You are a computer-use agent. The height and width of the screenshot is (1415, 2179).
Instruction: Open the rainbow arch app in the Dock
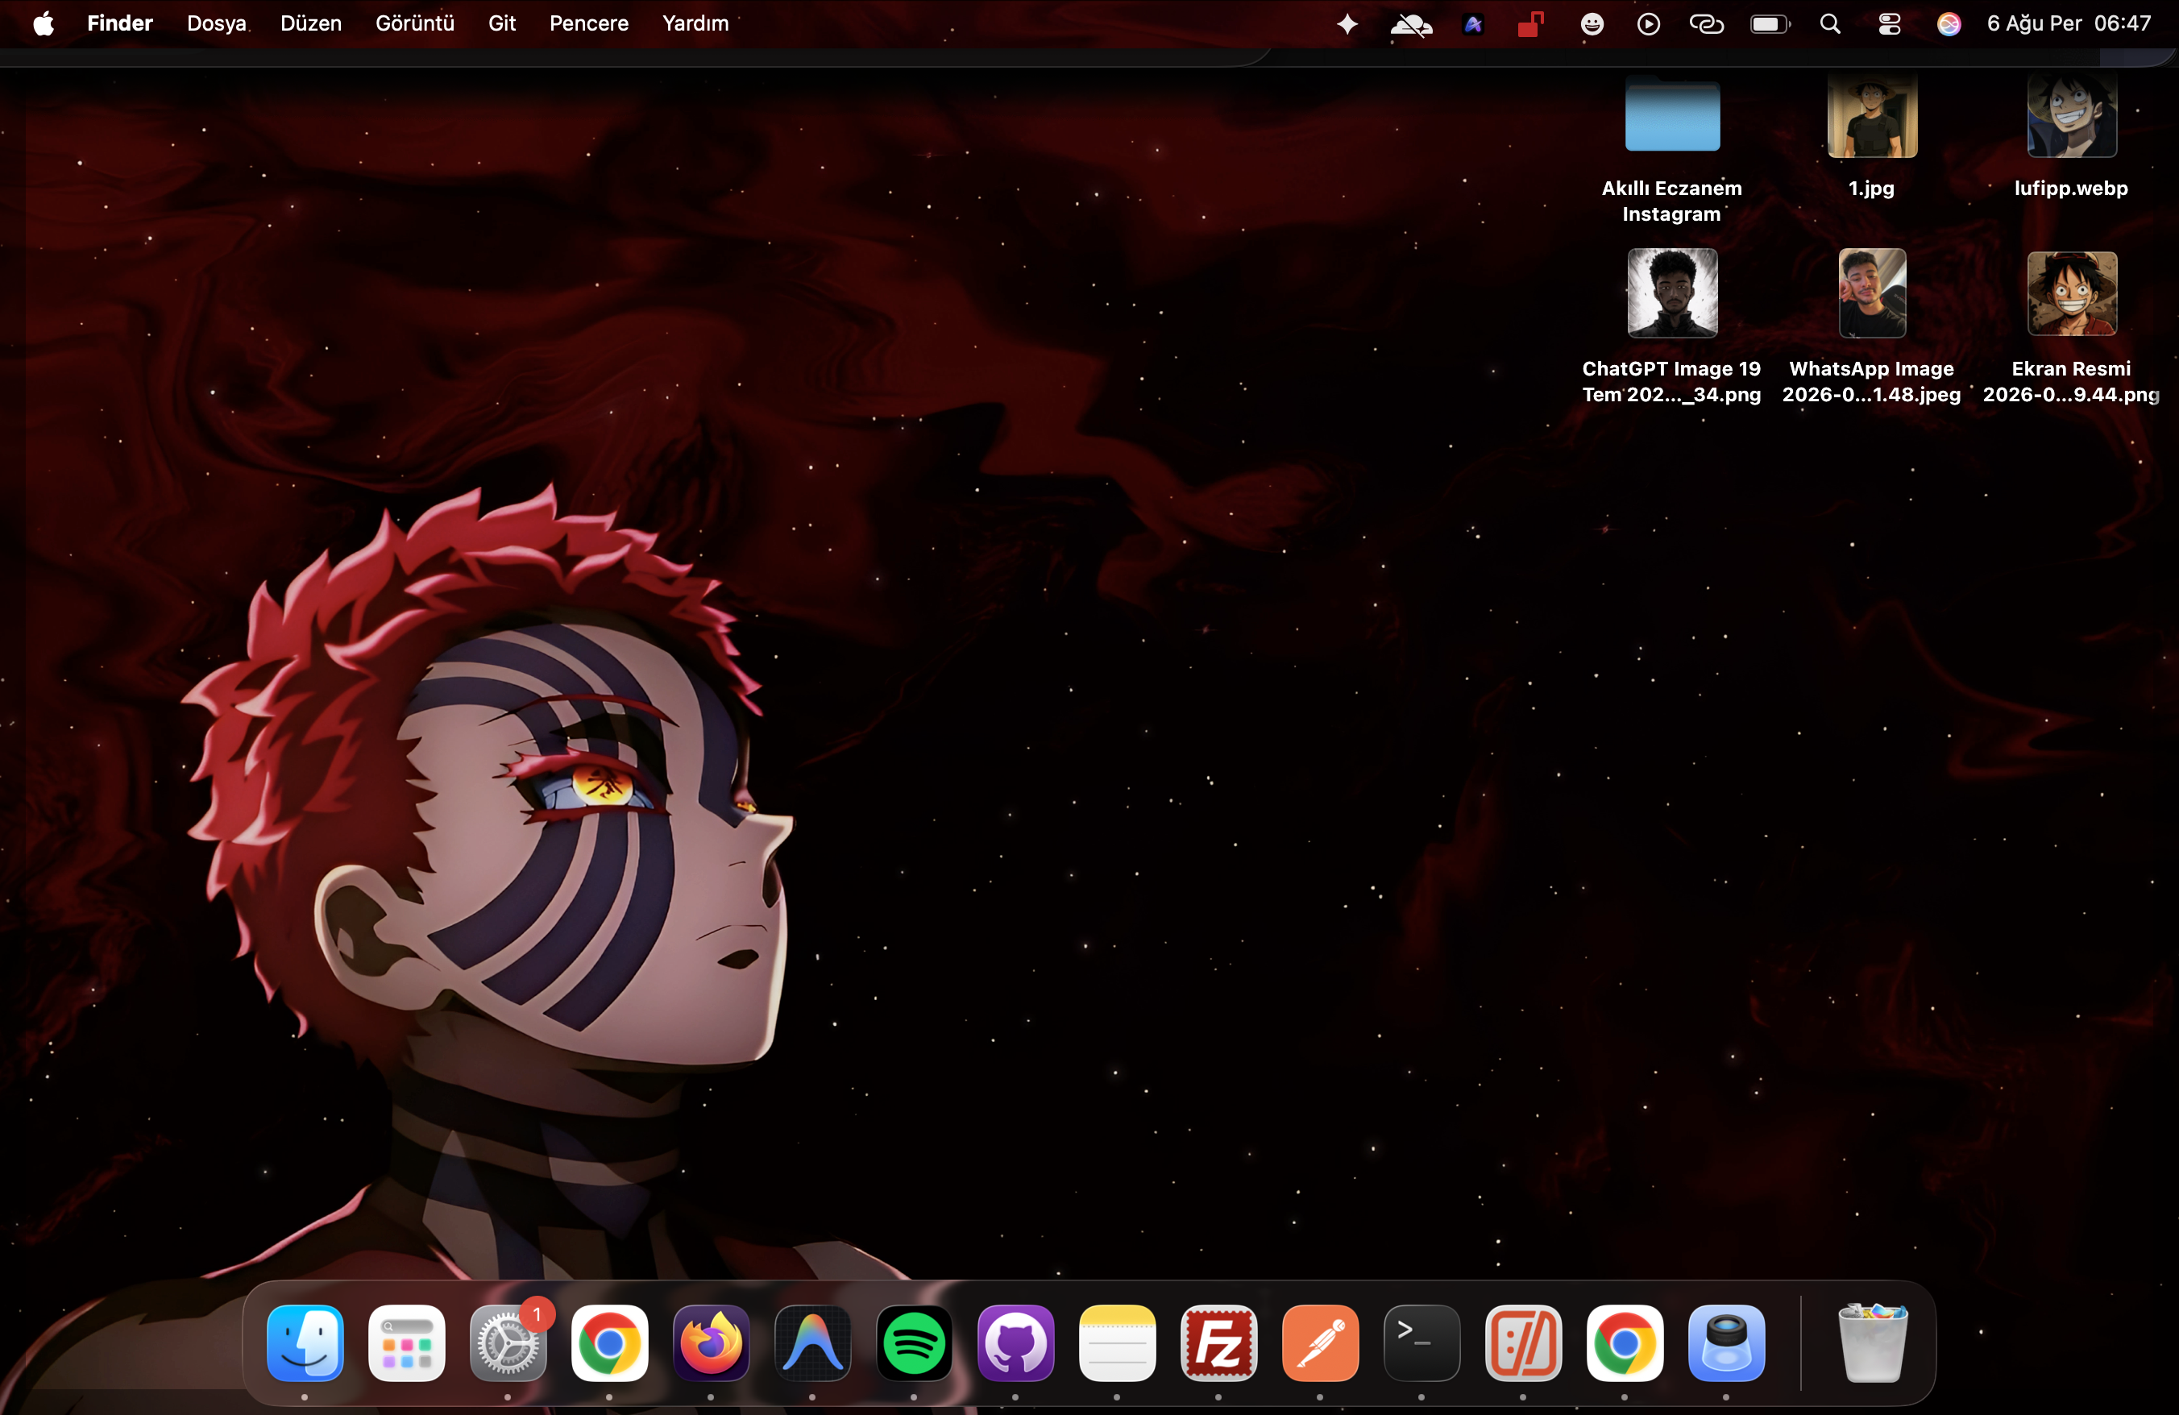coord(813,1342)
